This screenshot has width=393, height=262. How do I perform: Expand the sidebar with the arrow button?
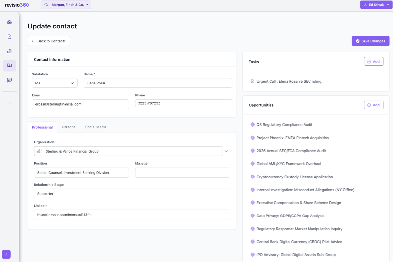point(6,254)
